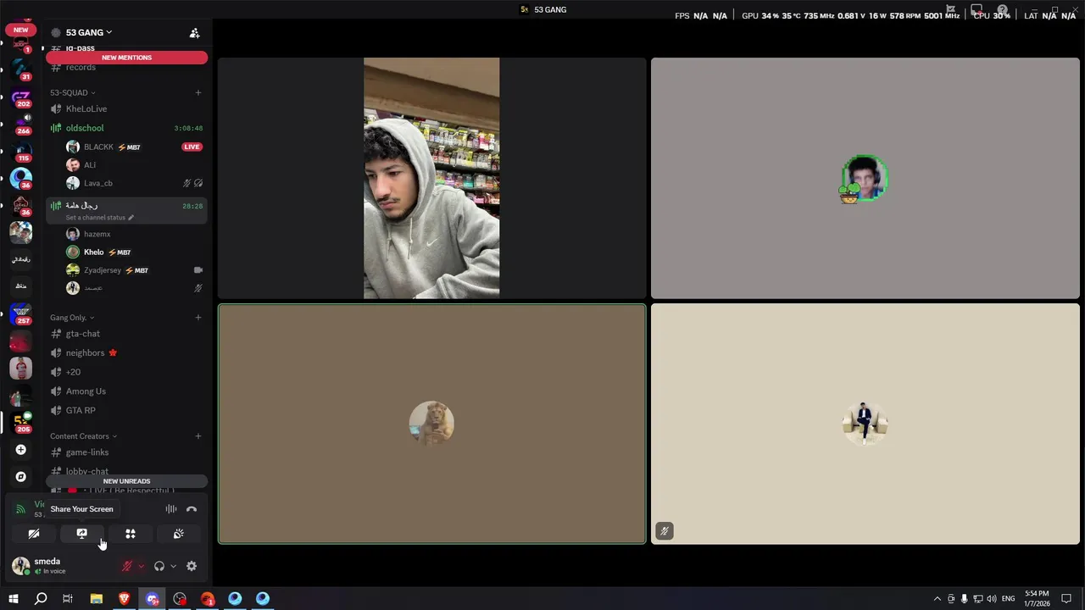
Task: Select user Zyadjersey in voice list
Action: (134, 270)
